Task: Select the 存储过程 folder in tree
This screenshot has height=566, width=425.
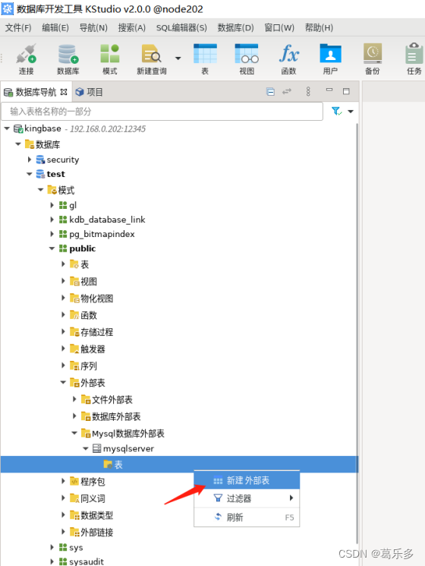Action: pyautogui.click(x=91, y=332)
